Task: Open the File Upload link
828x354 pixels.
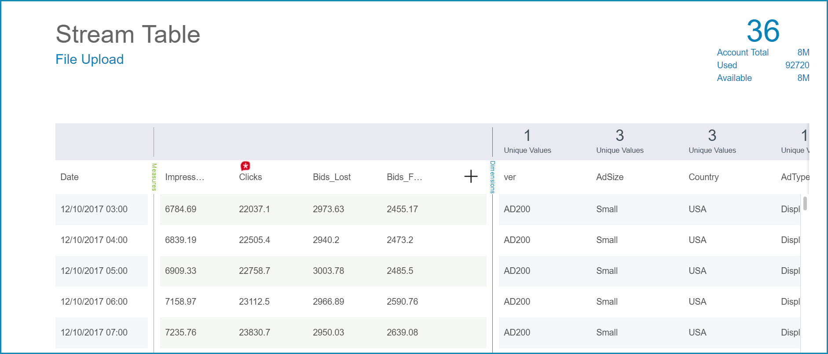Action: tap(89, 59)
